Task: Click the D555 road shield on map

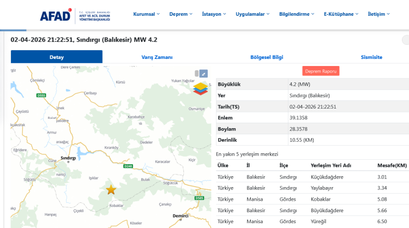Action: [x=41, y=95]
